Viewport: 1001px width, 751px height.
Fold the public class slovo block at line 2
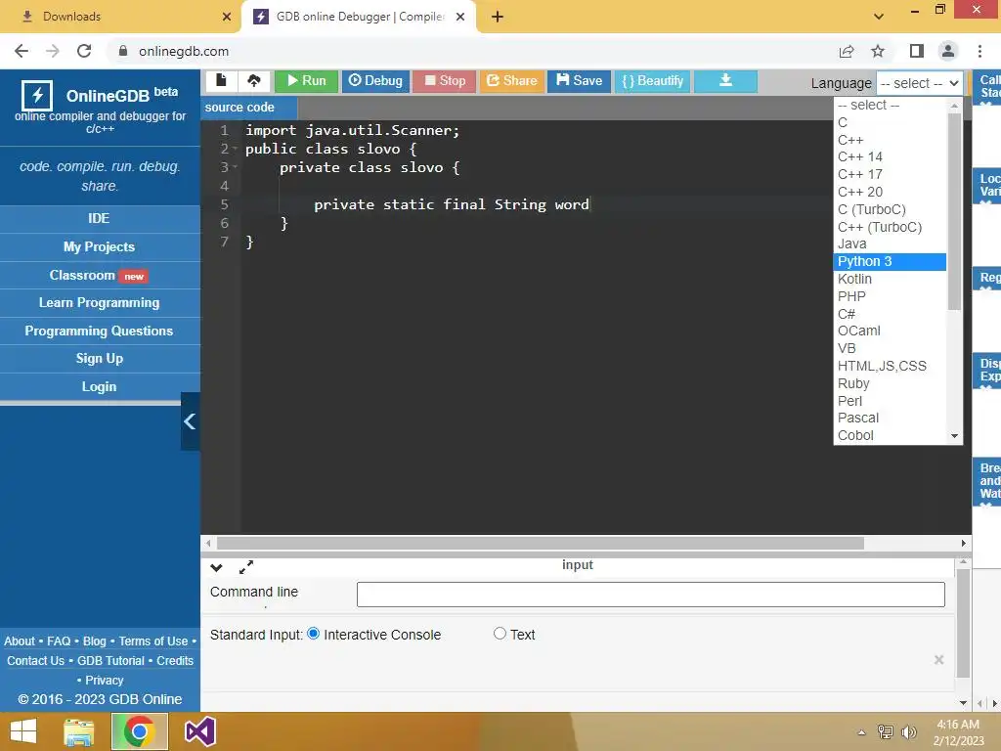pos(235,149)
